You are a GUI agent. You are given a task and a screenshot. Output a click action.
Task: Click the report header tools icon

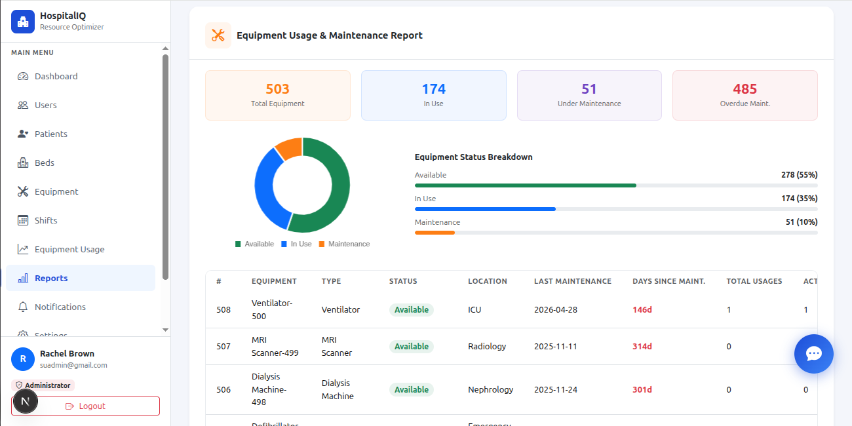pos(218,35)
